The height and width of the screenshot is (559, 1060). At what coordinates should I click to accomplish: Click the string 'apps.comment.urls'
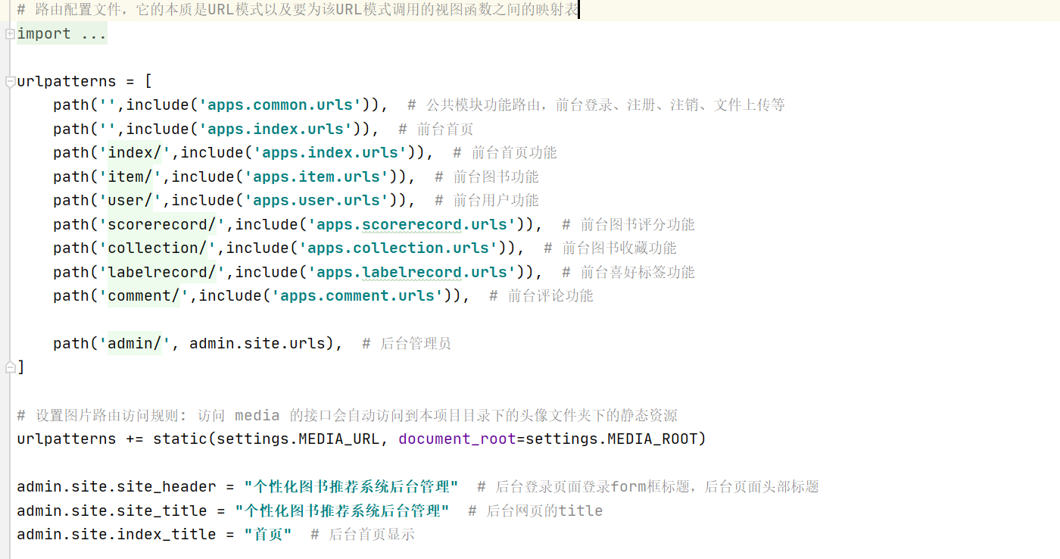357,296
